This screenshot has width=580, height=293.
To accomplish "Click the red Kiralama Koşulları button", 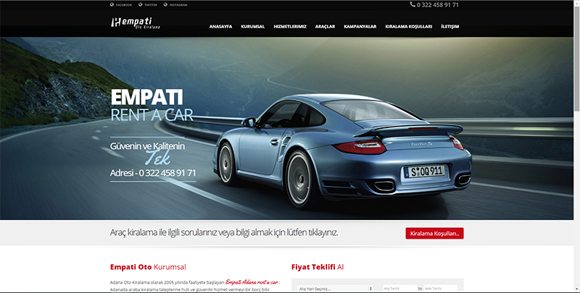I will click(x=434, y=233).
